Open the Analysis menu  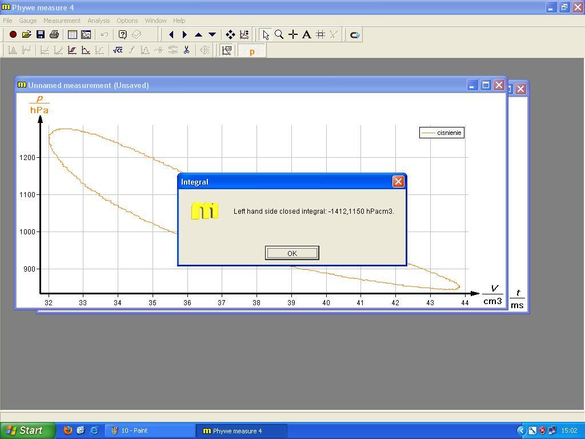(x=98, y=21)
